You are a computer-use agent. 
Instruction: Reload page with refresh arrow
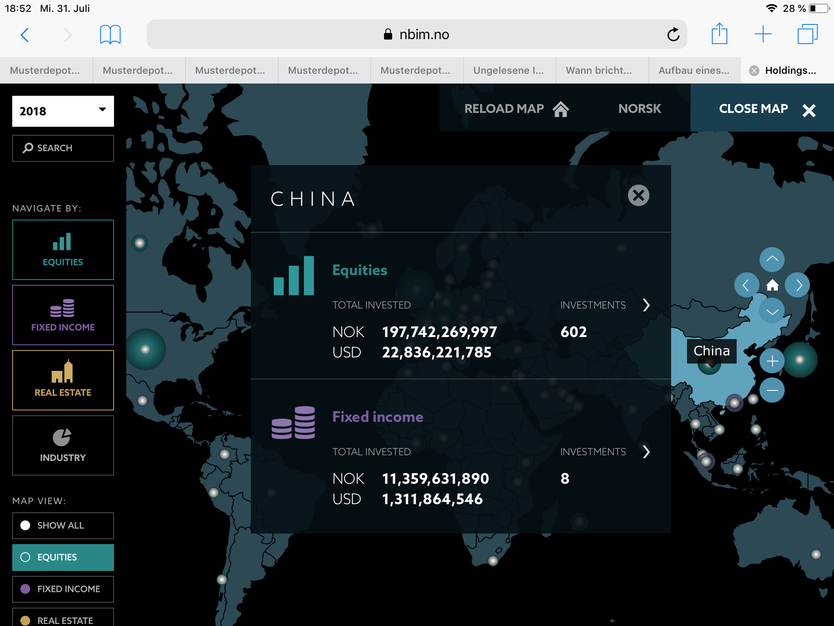[673, 35]
